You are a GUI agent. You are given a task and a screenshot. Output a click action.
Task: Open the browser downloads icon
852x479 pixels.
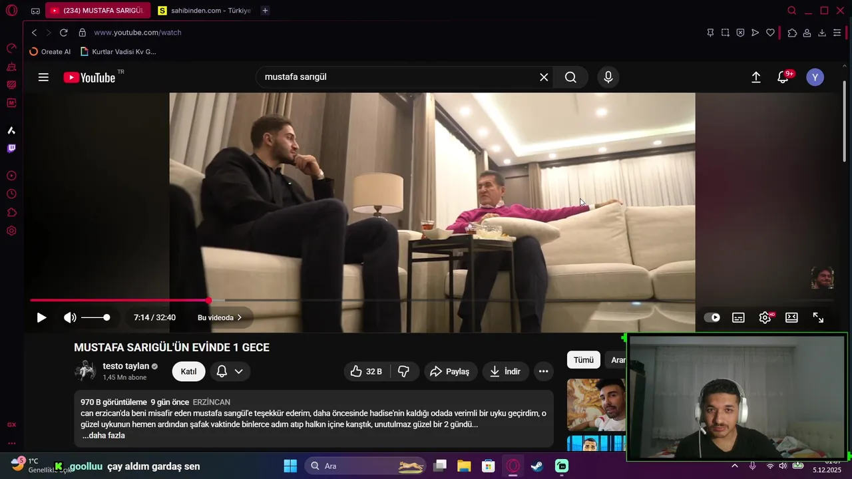tap(822, 33)
